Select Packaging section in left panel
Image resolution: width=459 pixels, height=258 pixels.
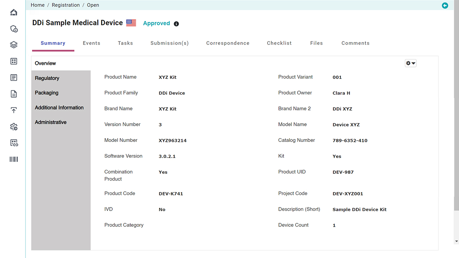[x=47, y=93]
